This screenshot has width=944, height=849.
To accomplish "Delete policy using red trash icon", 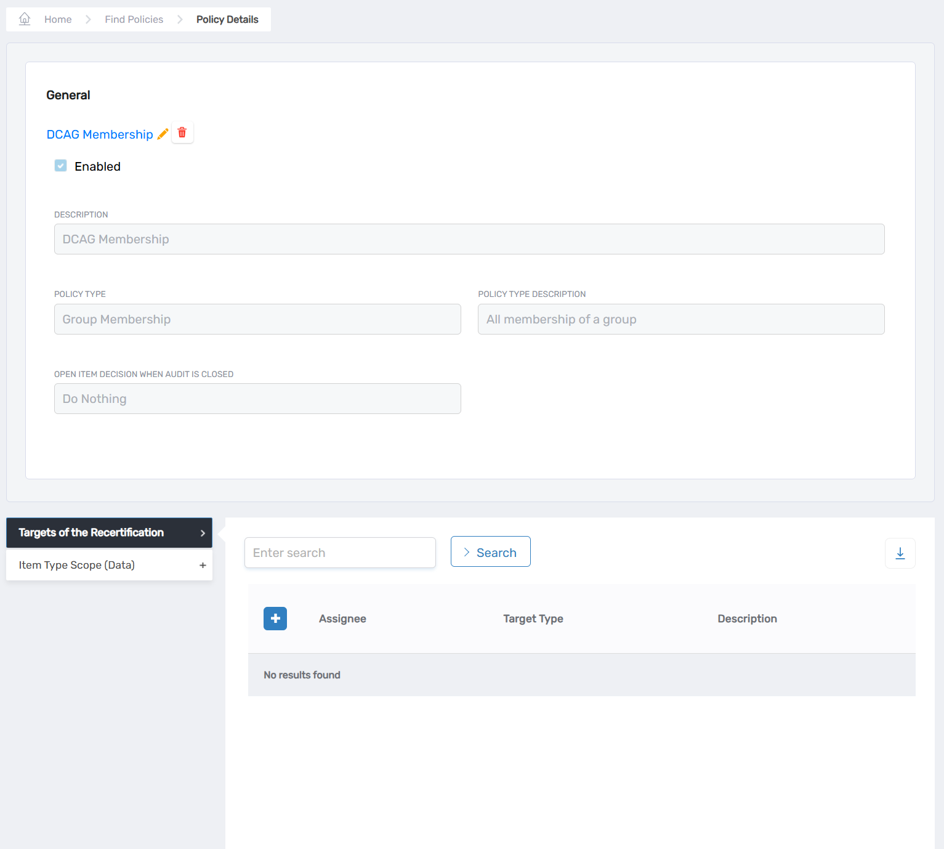I will click(182, 132).
